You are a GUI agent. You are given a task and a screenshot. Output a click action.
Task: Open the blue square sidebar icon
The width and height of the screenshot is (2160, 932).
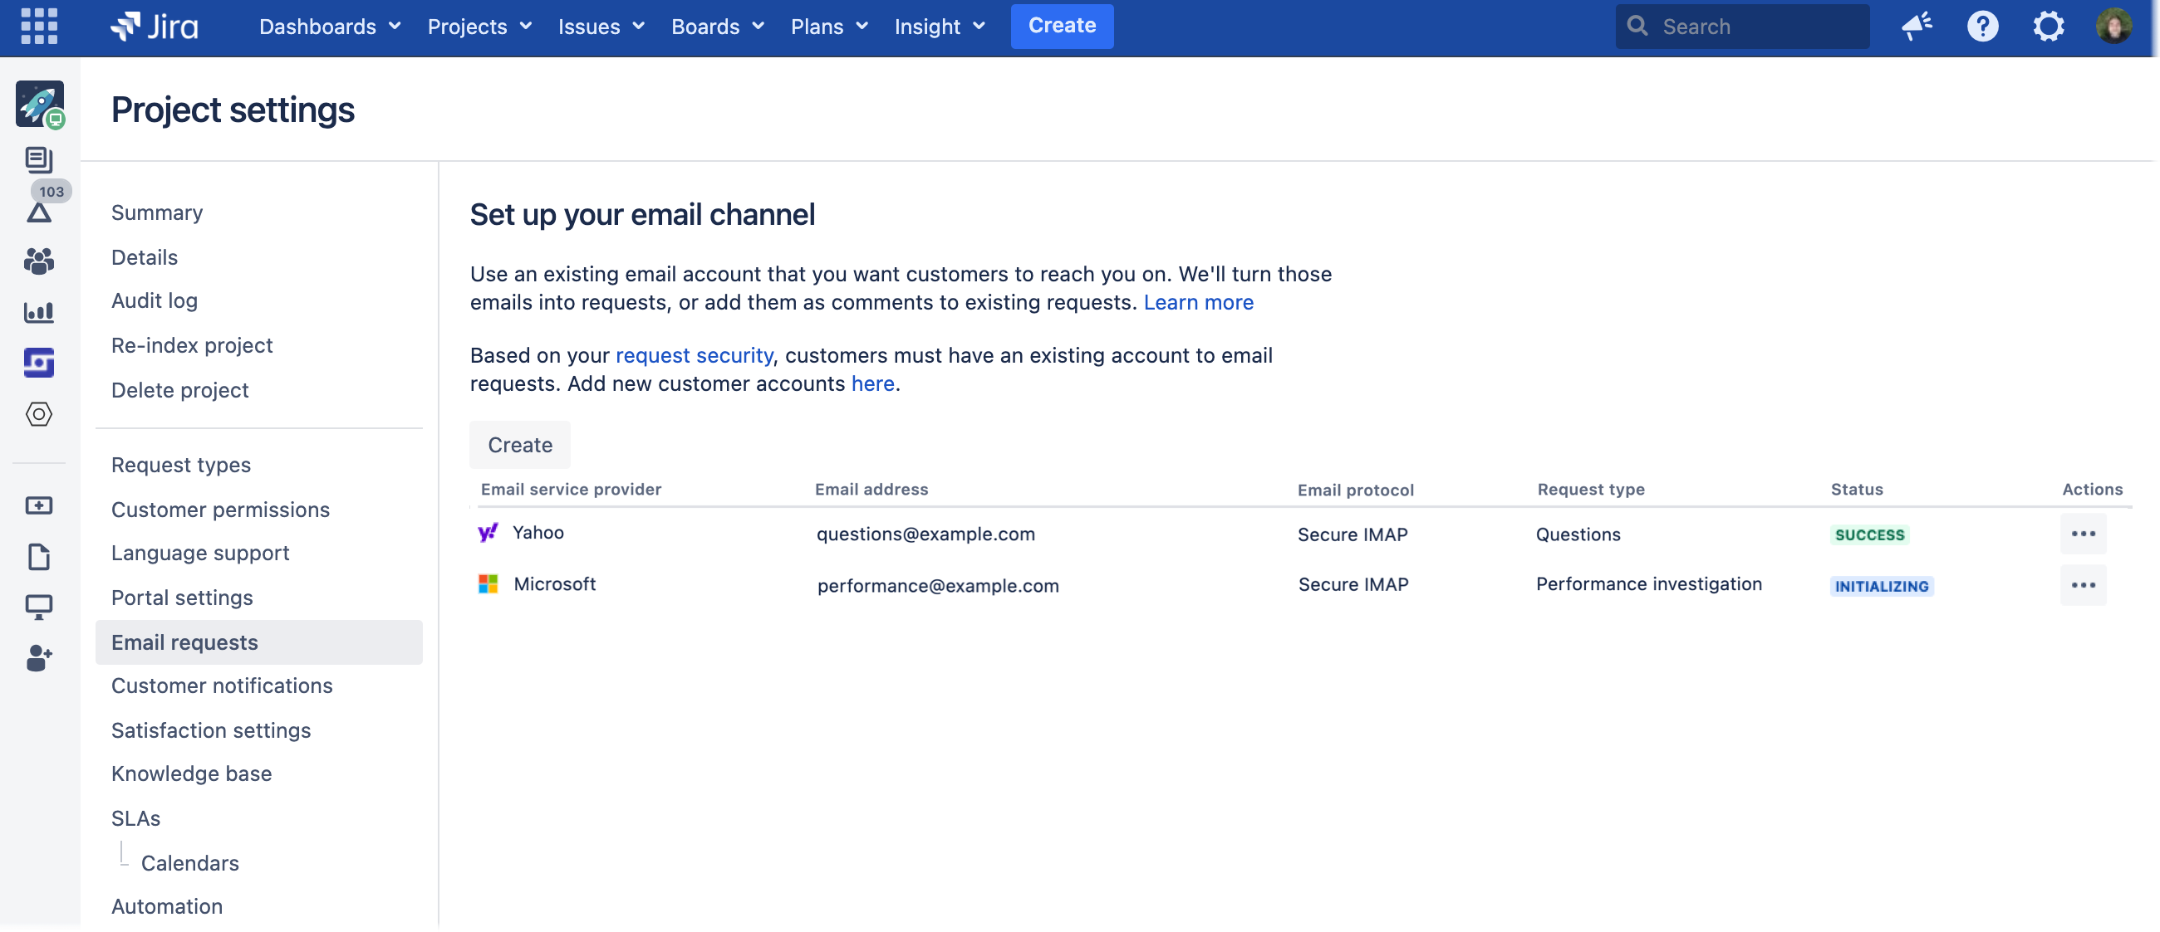coord(38,363)
